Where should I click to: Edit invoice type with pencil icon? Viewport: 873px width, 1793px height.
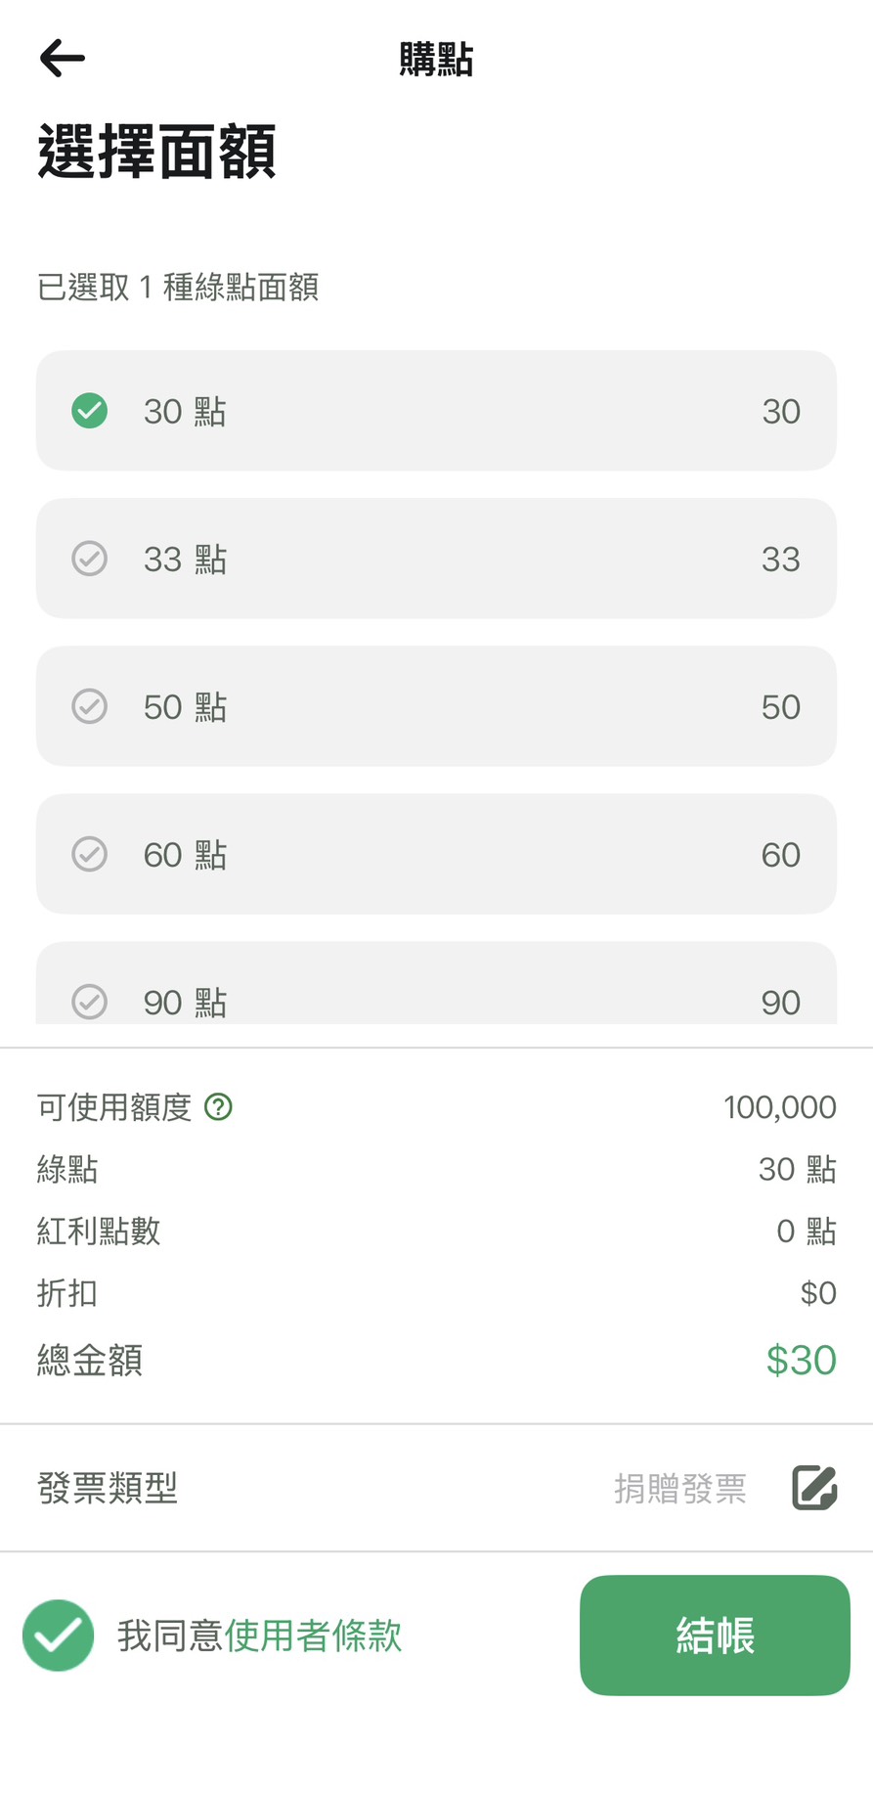814,1488
